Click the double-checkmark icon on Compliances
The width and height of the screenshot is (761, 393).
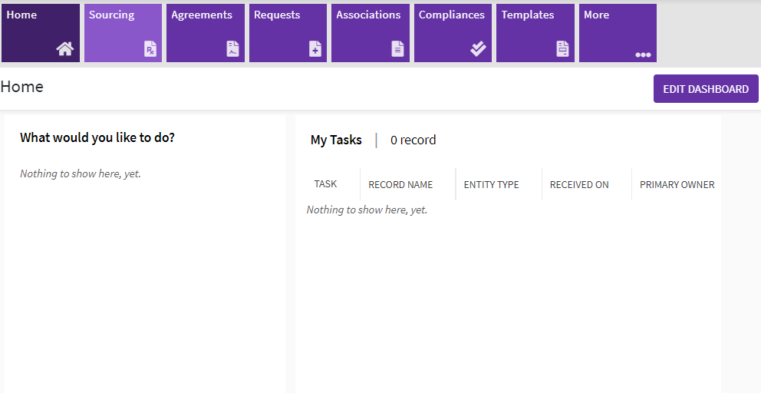(479, 49)
